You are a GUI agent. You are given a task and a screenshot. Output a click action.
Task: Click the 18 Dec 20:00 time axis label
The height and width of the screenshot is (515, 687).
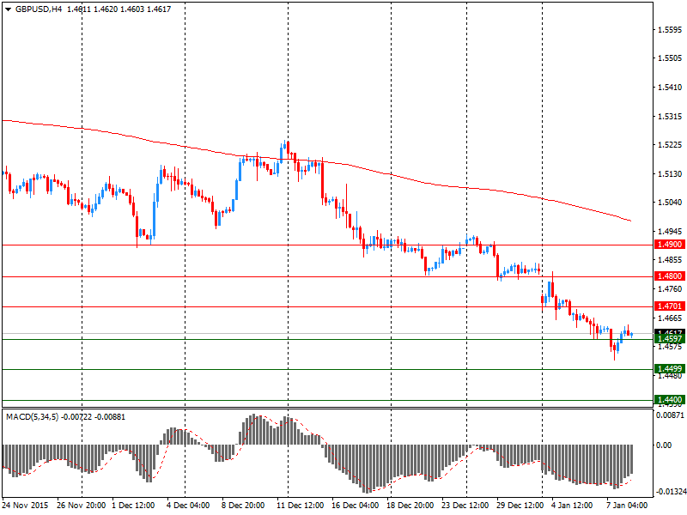tap(410, 505)
